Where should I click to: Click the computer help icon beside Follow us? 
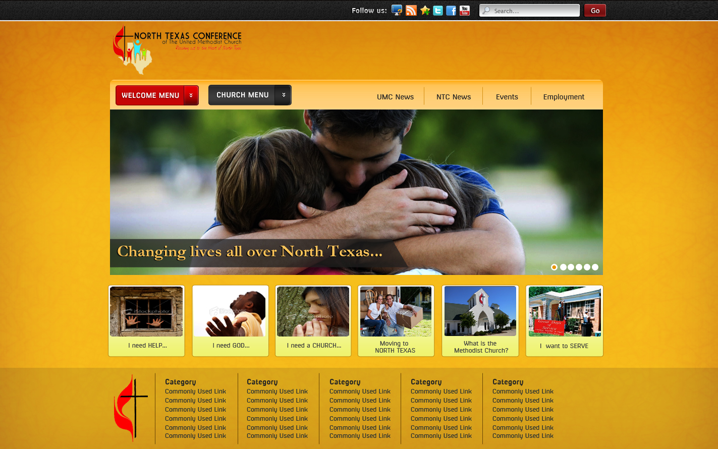pos(397,11)
